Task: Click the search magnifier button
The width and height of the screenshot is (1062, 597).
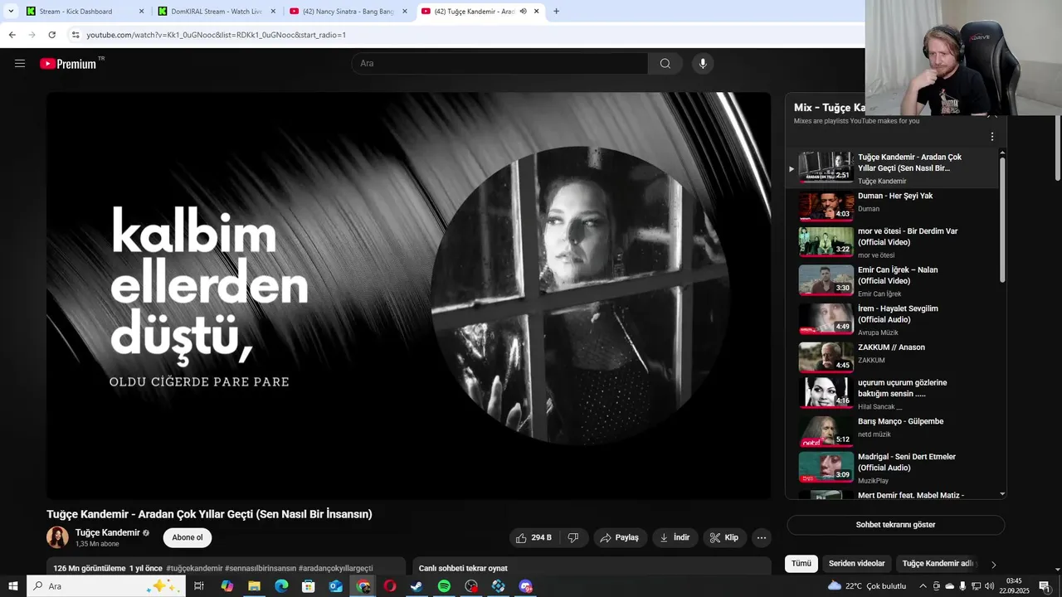Action: click(665, 64)
